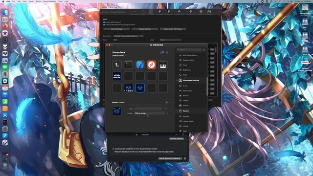The height and width of the screenshot is (176, 313).
Task: Collapse the System actions category
Action: click(x=177, y=111)
